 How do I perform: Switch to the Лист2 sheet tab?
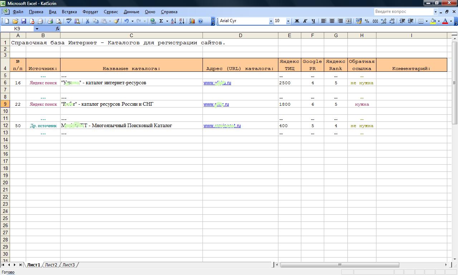[51, 265]
